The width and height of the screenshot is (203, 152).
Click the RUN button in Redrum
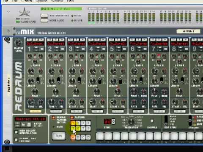pyautogui.click(x=59, y=136)
